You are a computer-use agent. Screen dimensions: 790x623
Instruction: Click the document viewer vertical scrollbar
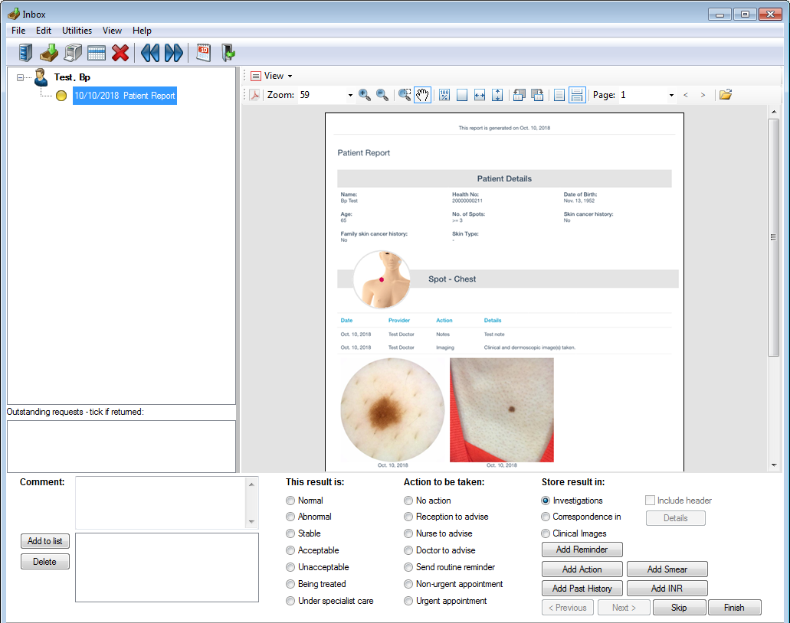(x=774, y=237)
